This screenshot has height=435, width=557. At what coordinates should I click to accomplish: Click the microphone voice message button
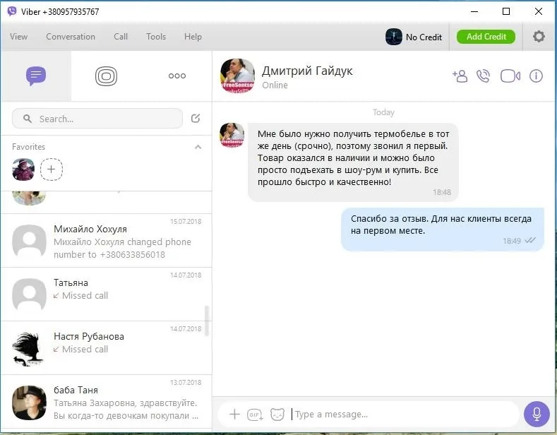pyautogui.click(x=537, y=414)
